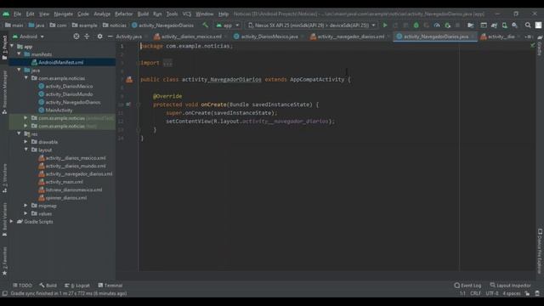Image resolution: width=544 pixels, height=306 pixels.
Task: Open the Structure side tab
Action: tap(4, 178)
